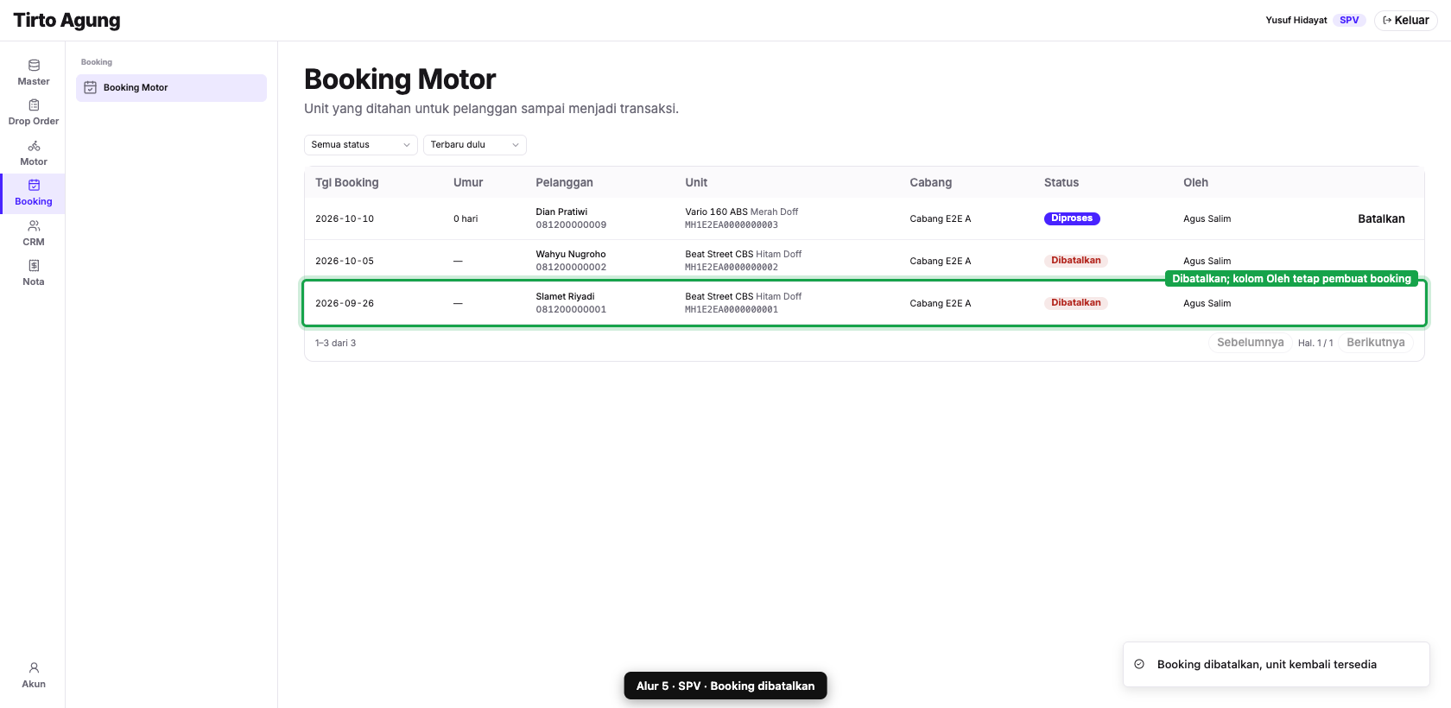Open the Semua status filter dropdown
This screenshot has width=1451, height=708.
click(x=361, y=145)
